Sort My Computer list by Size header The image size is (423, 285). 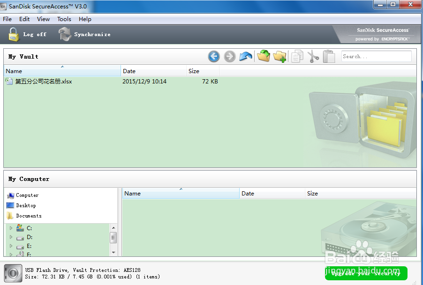(x=361, y=193)
